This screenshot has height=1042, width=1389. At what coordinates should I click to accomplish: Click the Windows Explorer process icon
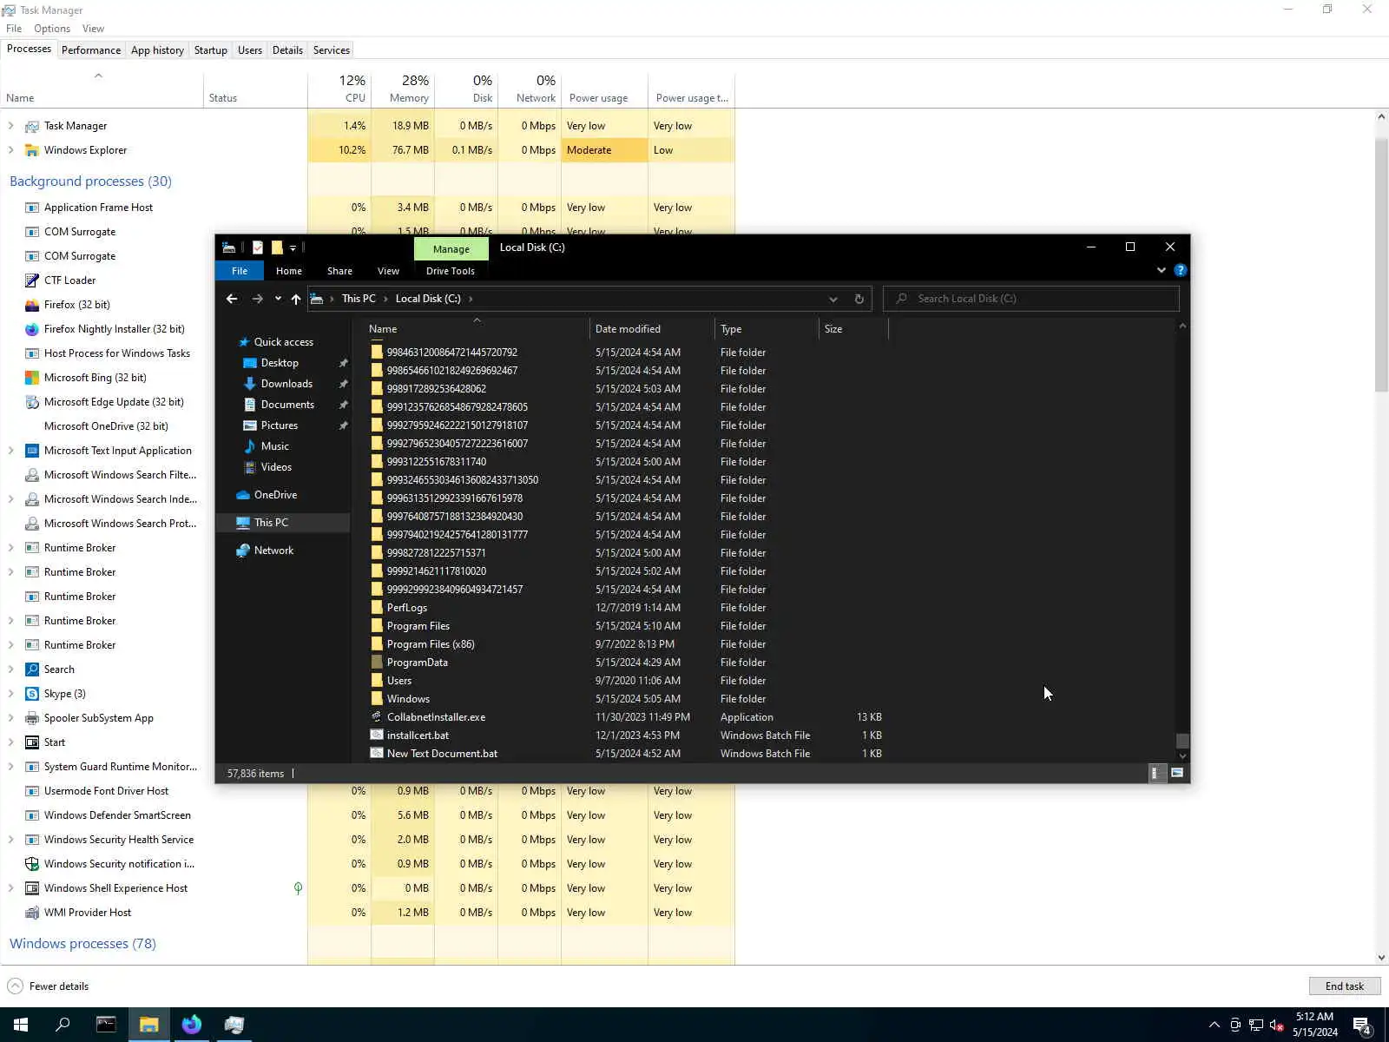click(x=32, y=150)
